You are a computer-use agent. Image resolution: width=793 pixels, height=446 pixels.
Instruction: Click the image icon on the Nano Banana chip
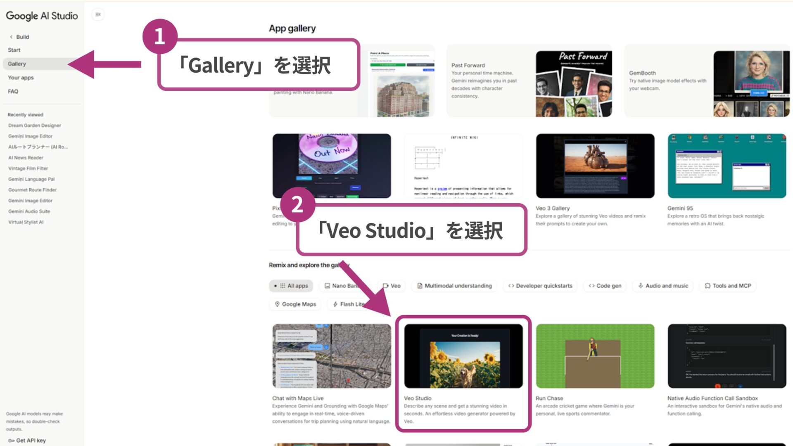pos(328,285)
